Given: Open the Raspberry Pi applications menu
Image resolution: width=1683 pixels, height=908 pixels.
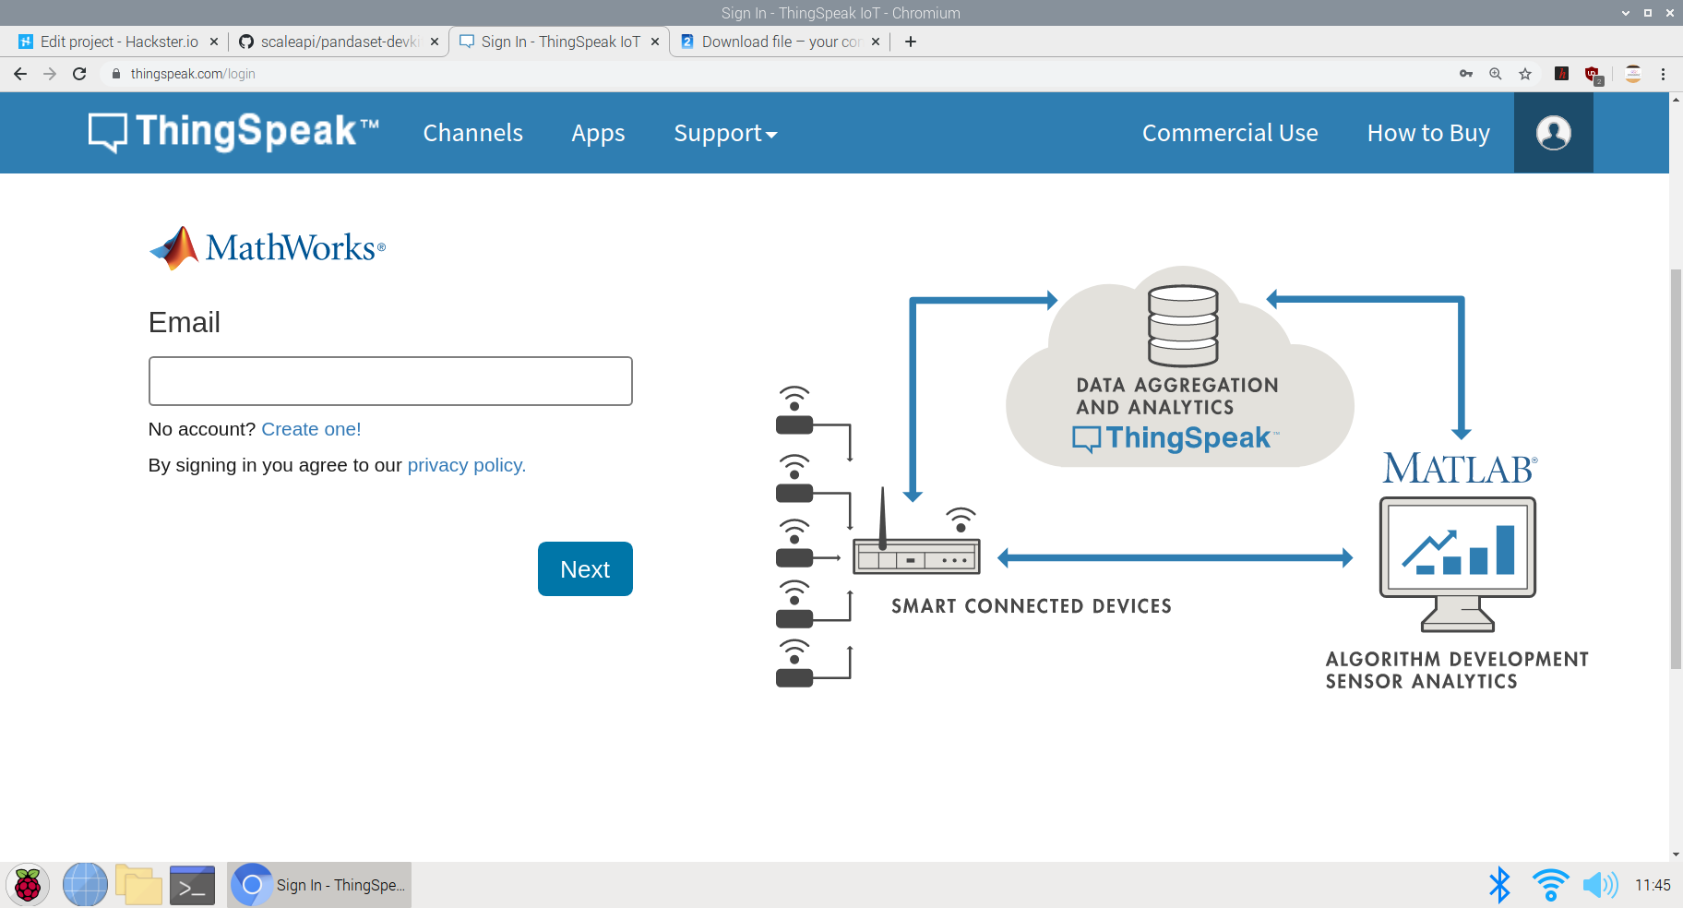Looking at the screenshot, I should 28,885.
